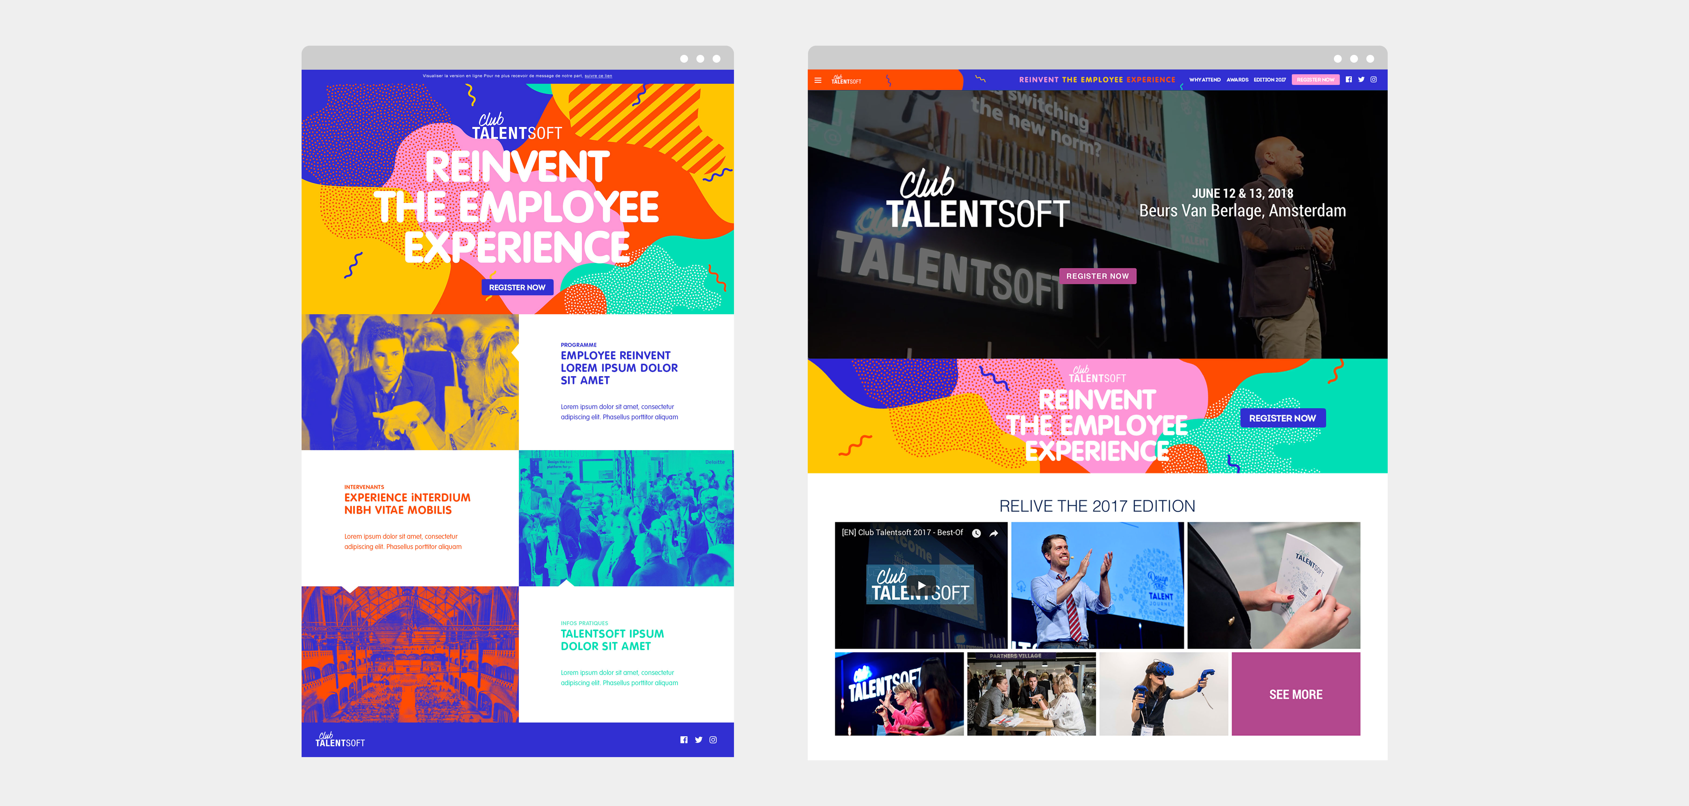Viewport: 1689px width, 806px height.
Task: Click the 'Beurs Van Berlage, Amsterdam' location text
Action: (x=1243, y=210)
